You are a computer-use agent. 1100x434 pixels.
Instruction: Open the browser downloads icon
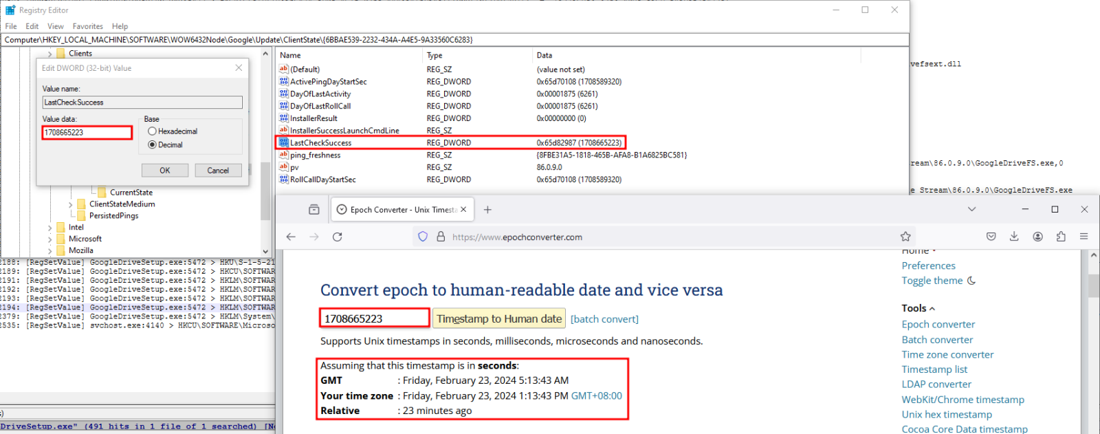(1014, 237)
